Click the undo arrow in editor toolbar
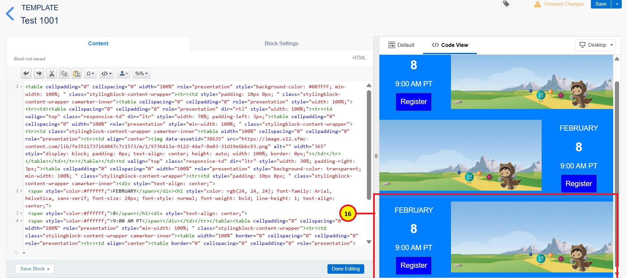 click(x=26, y=74)
